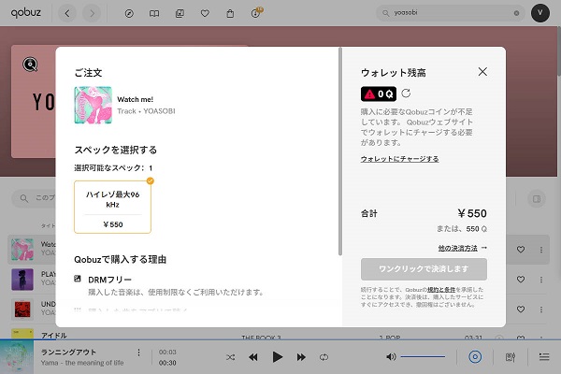Viewport: 561px width, 374px height.
Task: Open Favorites heart icon in top bar
Action: pyautogui.click(x=205, y=14)
